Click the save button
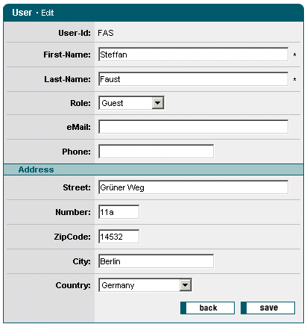The width and height of the screenshot is (307, 327). [x=268, y=308]
